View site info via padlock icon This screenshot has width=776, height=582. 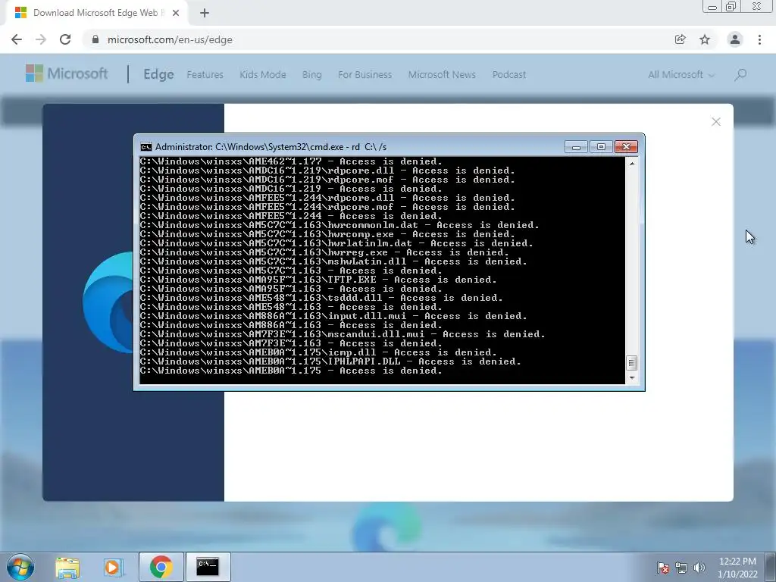point(95,39)
